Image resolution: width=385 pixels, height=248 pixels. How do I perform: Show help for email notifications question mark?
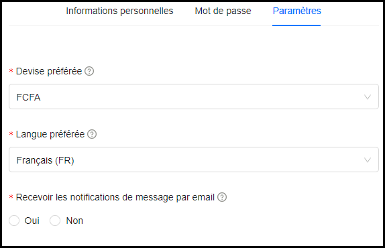click(222, 197)
